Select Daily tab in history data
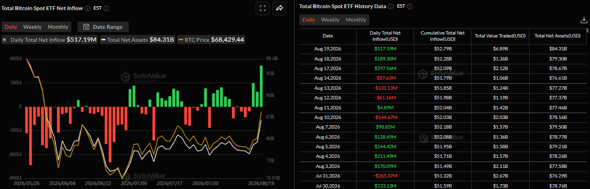The height and width of the screenshot is (189, 590). click(x=308, y=20)
